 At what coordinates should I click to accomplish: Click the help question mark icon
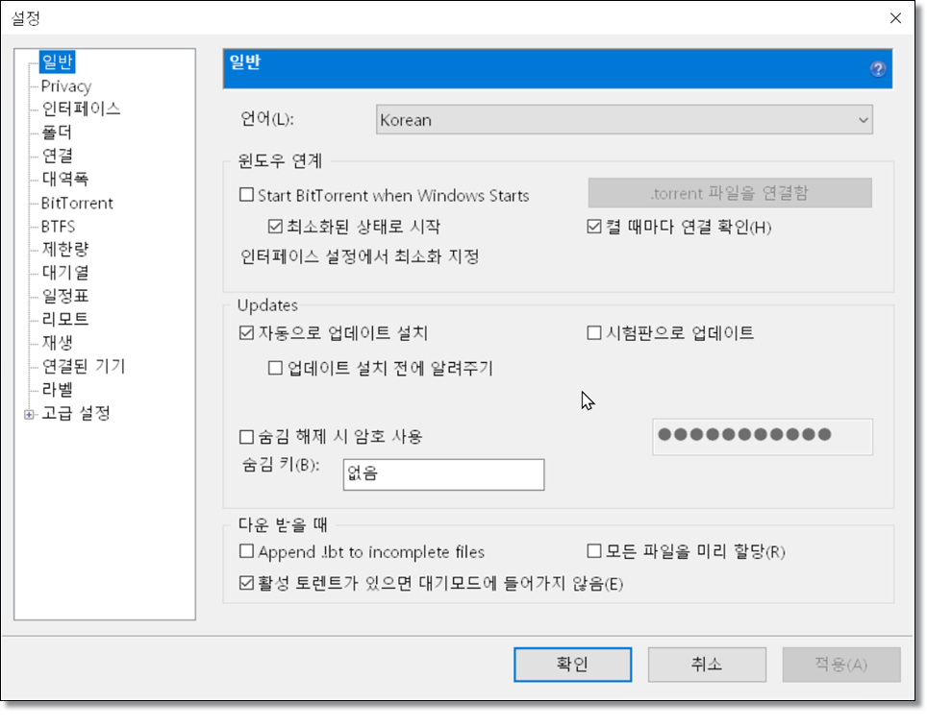click(877, 68)
